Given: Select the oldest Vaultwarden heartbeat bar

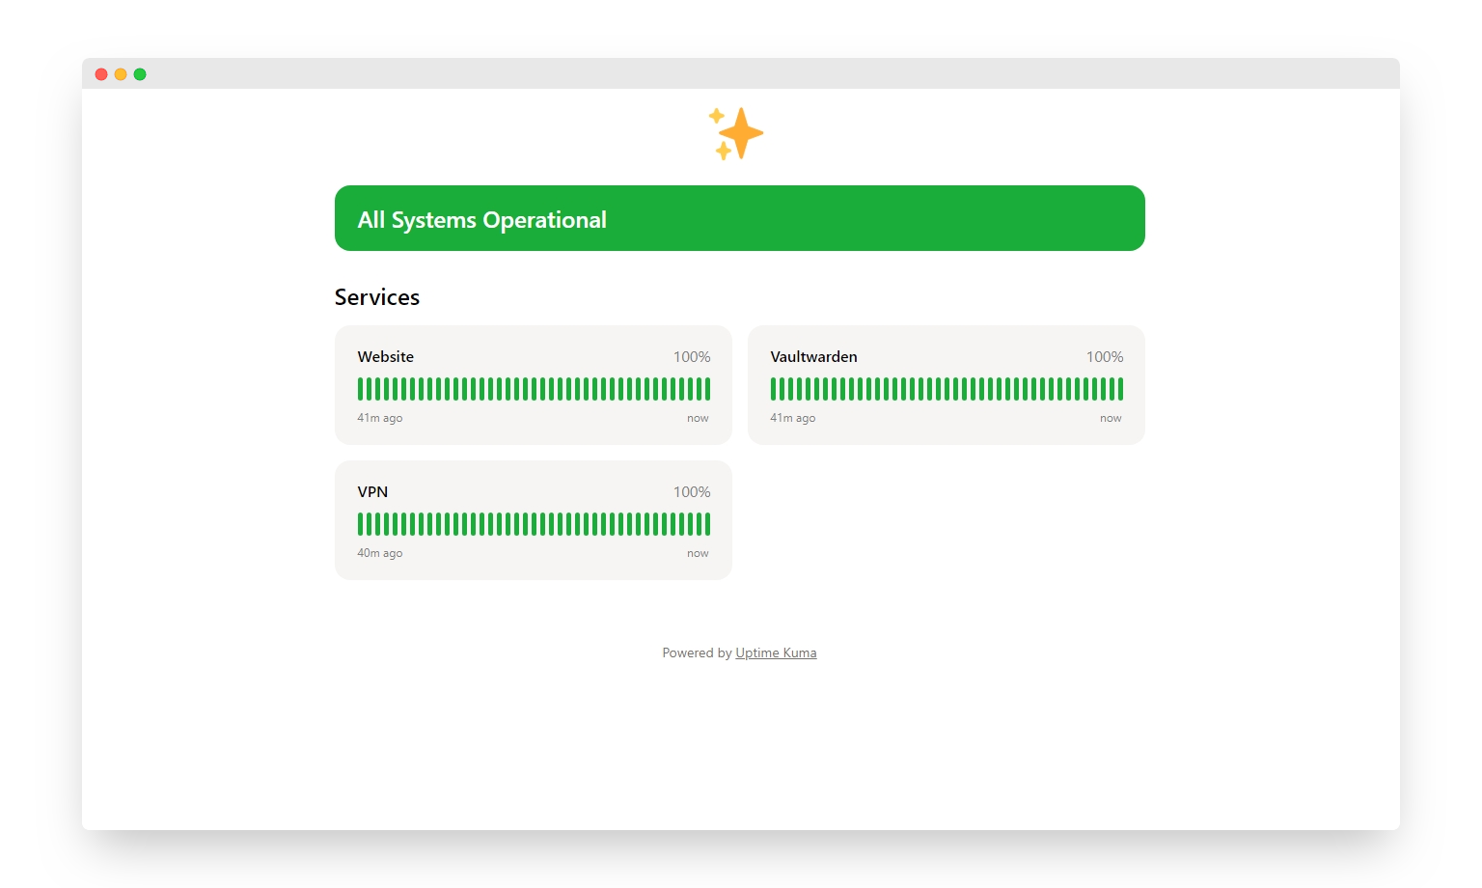Looking at the screenshot, I should coord(774,389).
